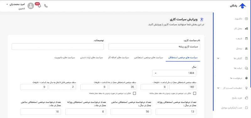This screenshot has width=251, height=118.
Task: Click the Buy Package (خرید پکیج) icon
Action: pos(246,98)
